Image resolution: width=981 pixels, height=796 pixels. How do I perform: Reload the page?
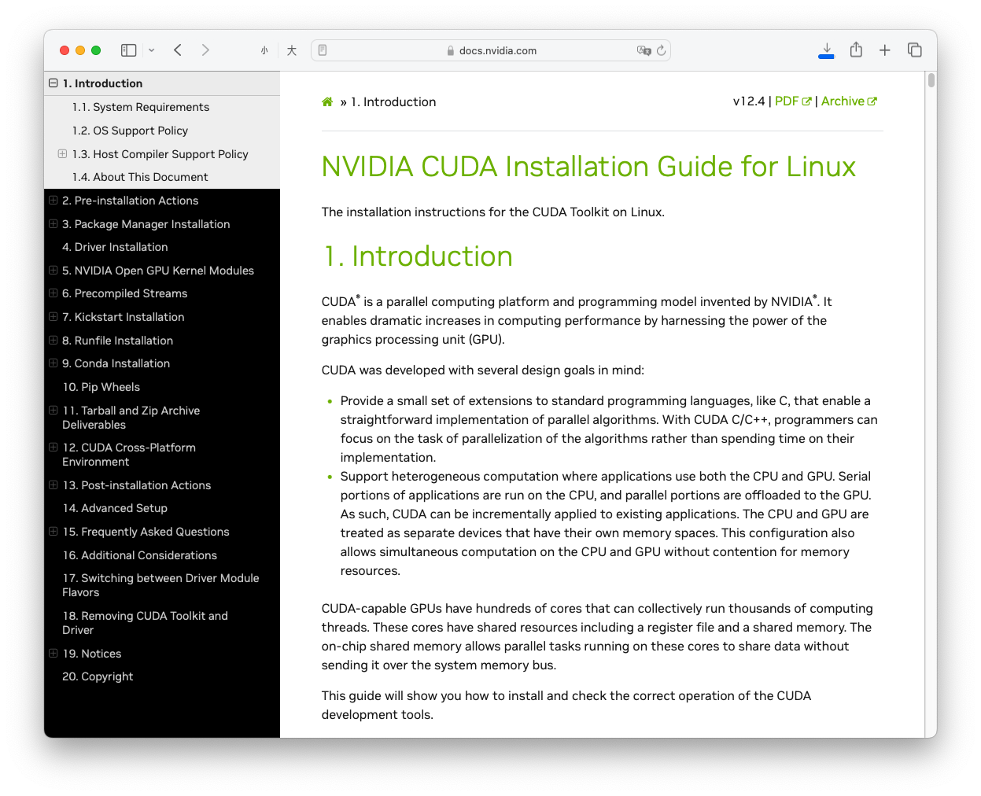(661, 50)
